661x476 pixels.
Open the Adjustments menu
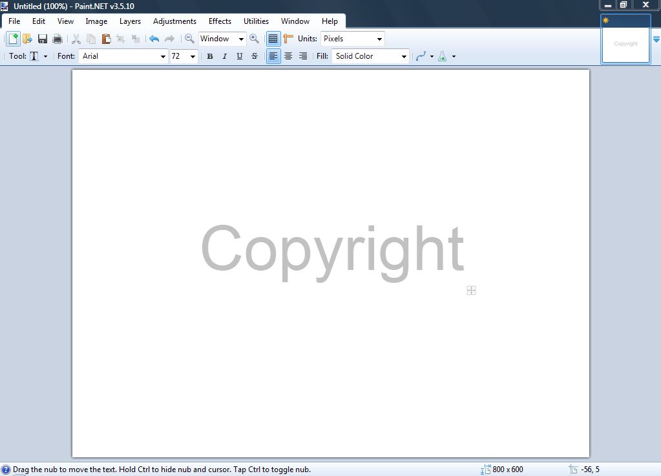coord(174,21)
